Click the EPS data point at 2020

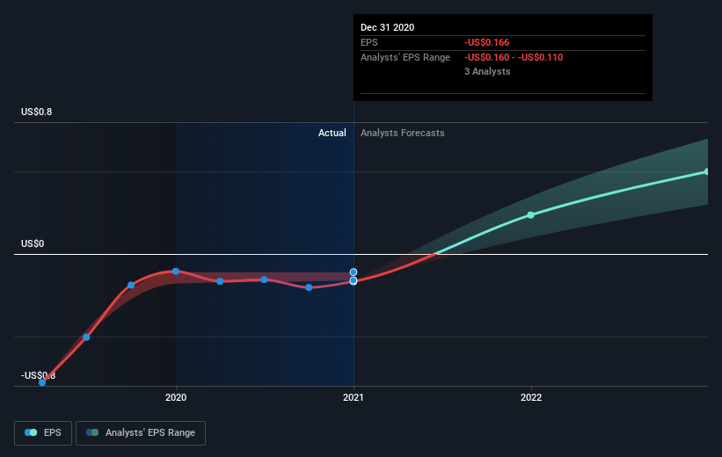175,272
